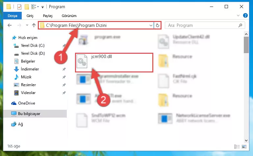Select Ağ network in navigation pane

[x=20, y=124]
